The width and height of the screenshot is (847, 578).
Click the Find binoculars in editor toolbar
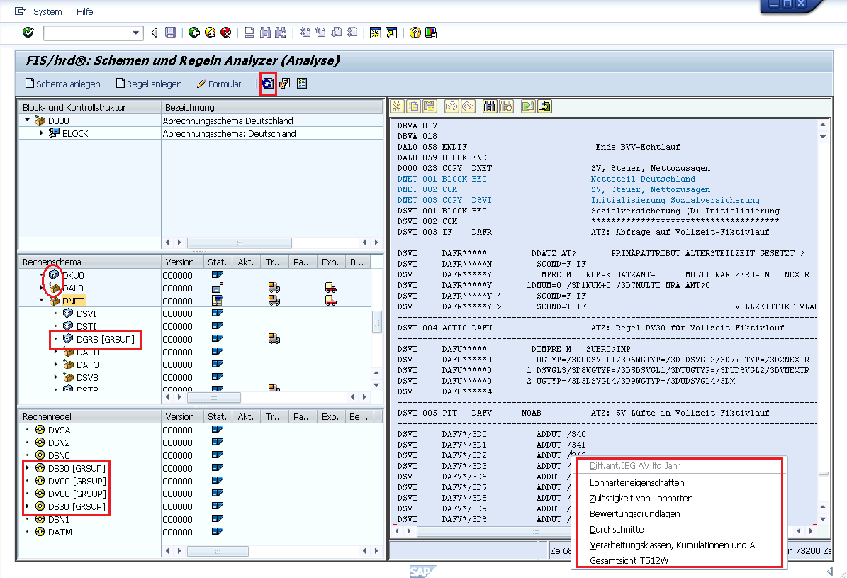click(489, 106)
